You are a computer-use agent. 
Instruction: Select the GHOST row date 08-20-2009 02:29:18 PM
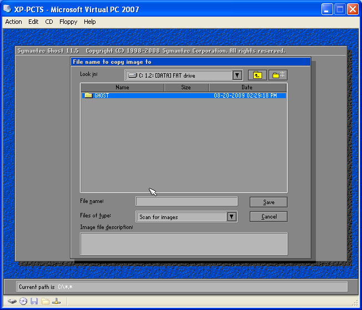point(245,95)
